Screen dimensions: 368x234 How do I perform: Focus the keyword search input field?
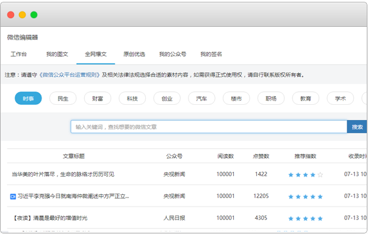tap(209, 127)
